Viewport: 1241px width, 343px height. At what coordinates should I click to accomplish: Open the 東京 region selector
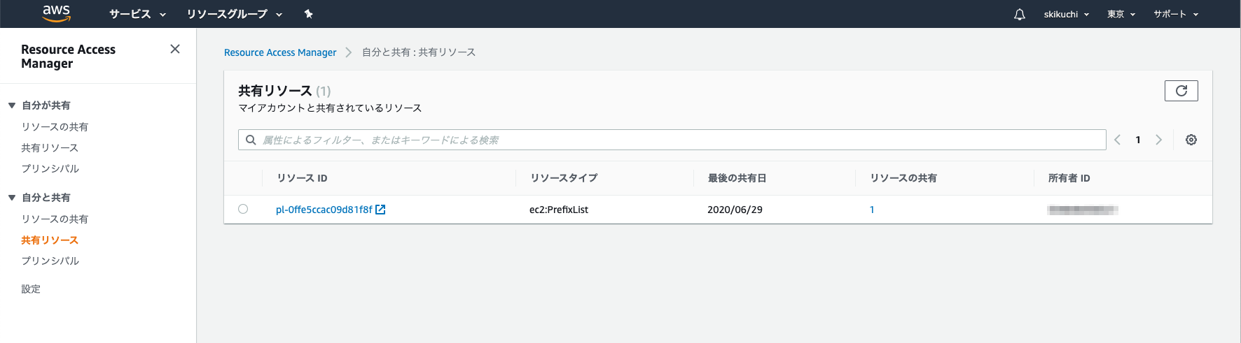click(1121, 14)
